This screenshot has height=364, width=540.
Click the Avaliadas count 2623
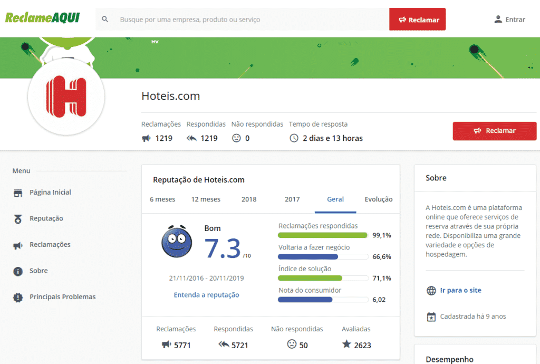point(363,345)
